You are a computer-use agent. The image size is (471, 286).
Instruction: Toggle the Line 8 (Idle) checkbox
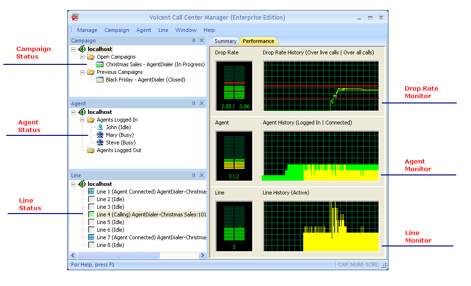[x=91, y=245]
